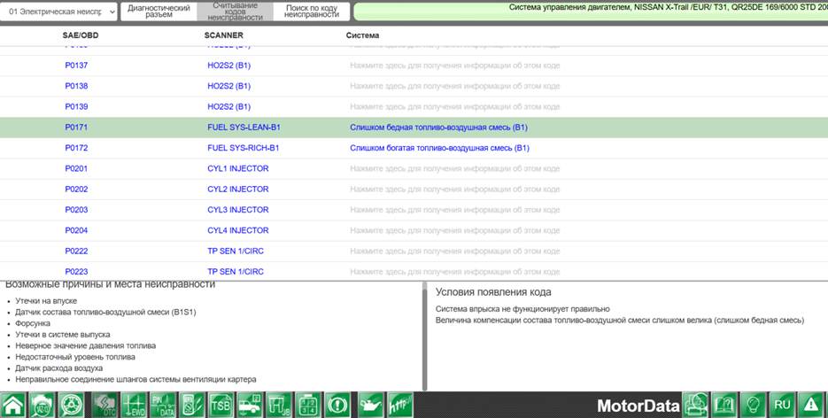Click 'Утечки в системе выпуска' item

63,334
